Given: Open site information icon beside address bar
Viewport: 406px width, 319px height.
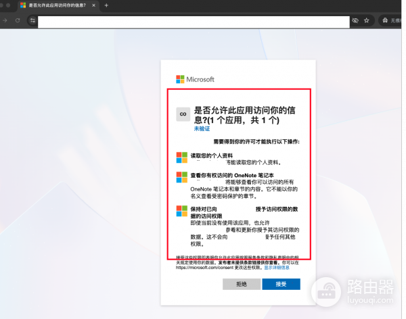Looking at the screenshot, I should coord(32,20).
